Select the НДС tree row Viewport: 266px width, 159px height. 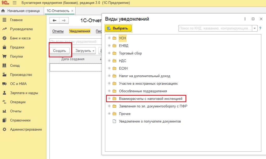click(183, 61)
